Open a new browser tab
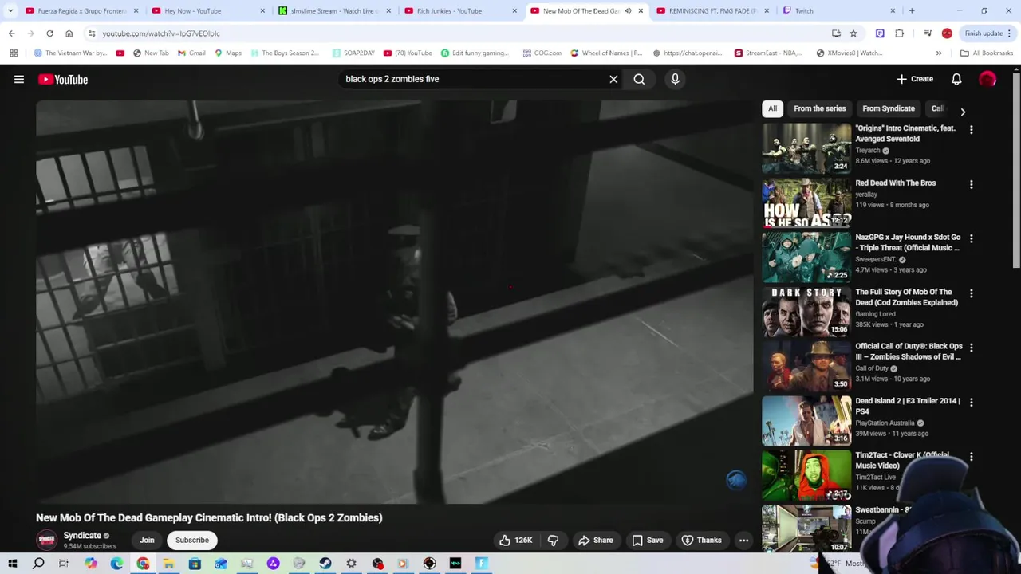This screenshot has width=1021, height=574. tap(912, 11)
